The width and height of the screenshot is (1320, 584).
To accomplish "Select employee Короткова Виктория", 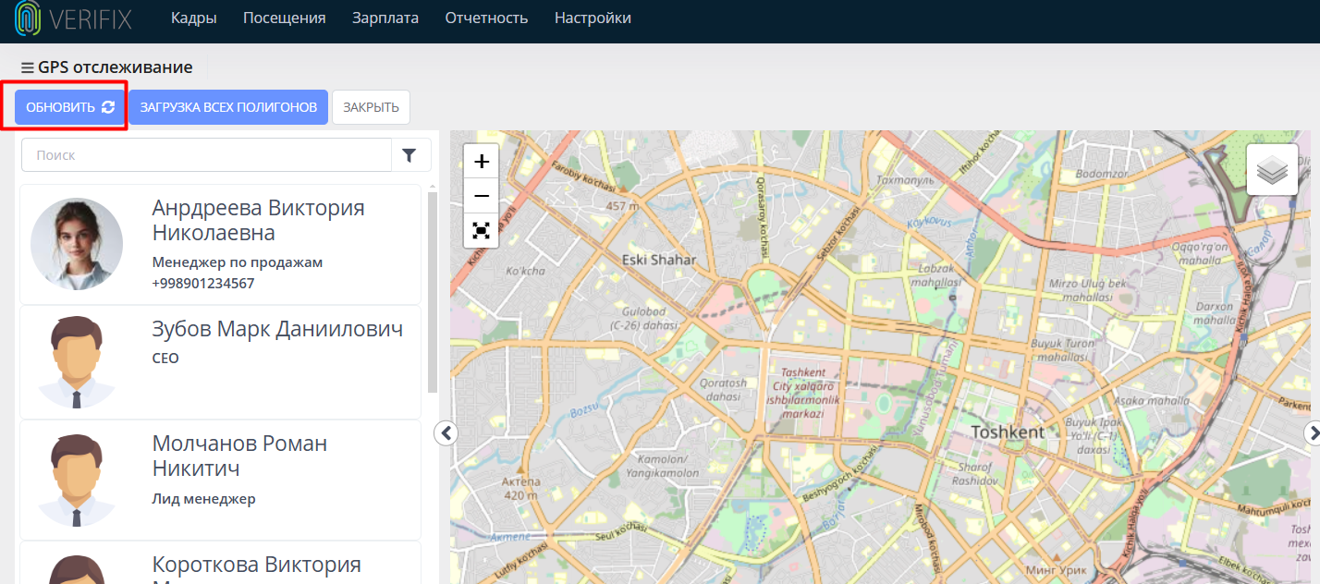I will [220, 563].
